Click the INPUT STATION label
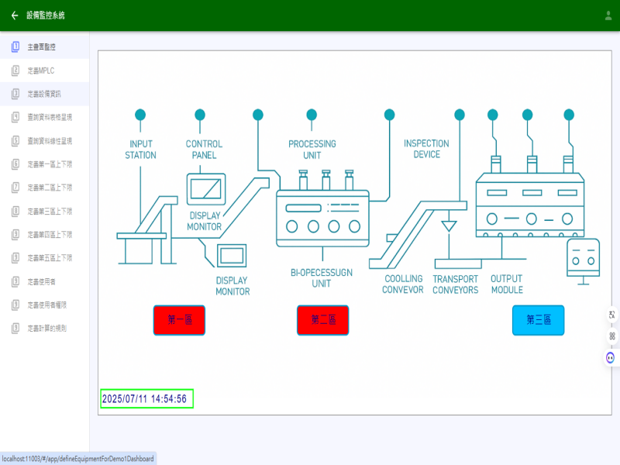This screenshot has height=465, width=620. coord(141,150)
